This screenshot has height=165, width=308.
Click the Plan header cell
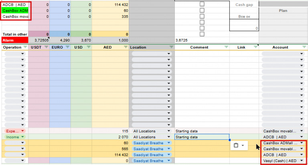pyautogui.click(x=283, y=10)
